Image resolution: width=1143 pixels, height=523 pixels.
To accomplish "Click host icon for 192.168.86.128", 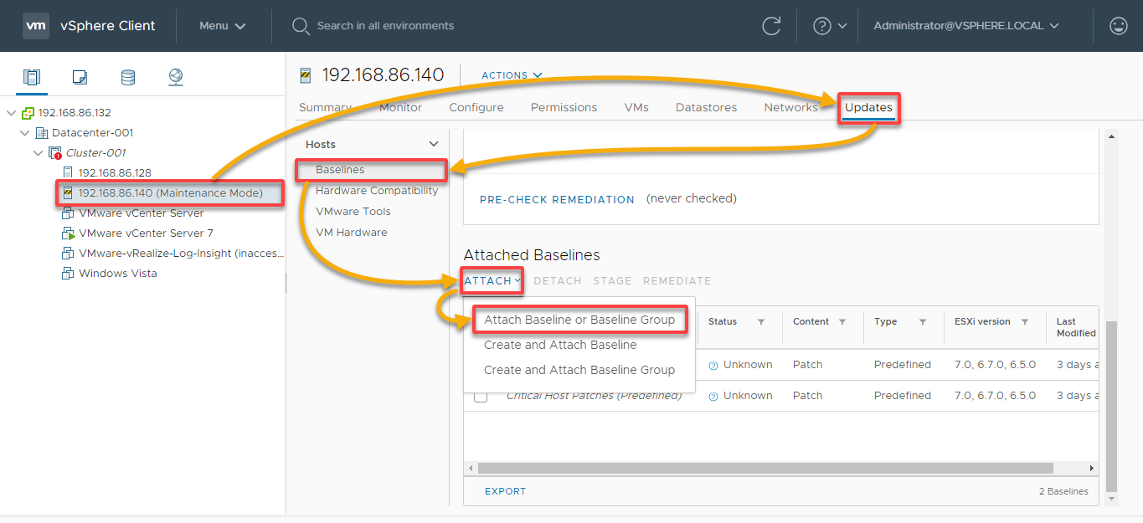I will coord(69,172).
